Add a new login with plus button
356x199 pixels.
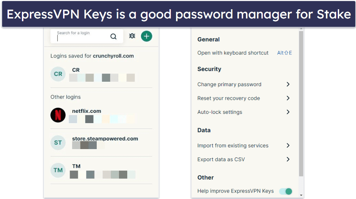click(146, 36)
